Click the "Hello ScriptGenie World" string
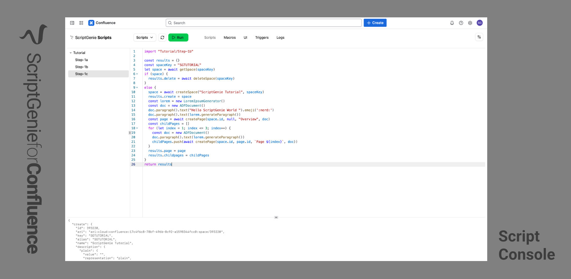 [215, 110]
